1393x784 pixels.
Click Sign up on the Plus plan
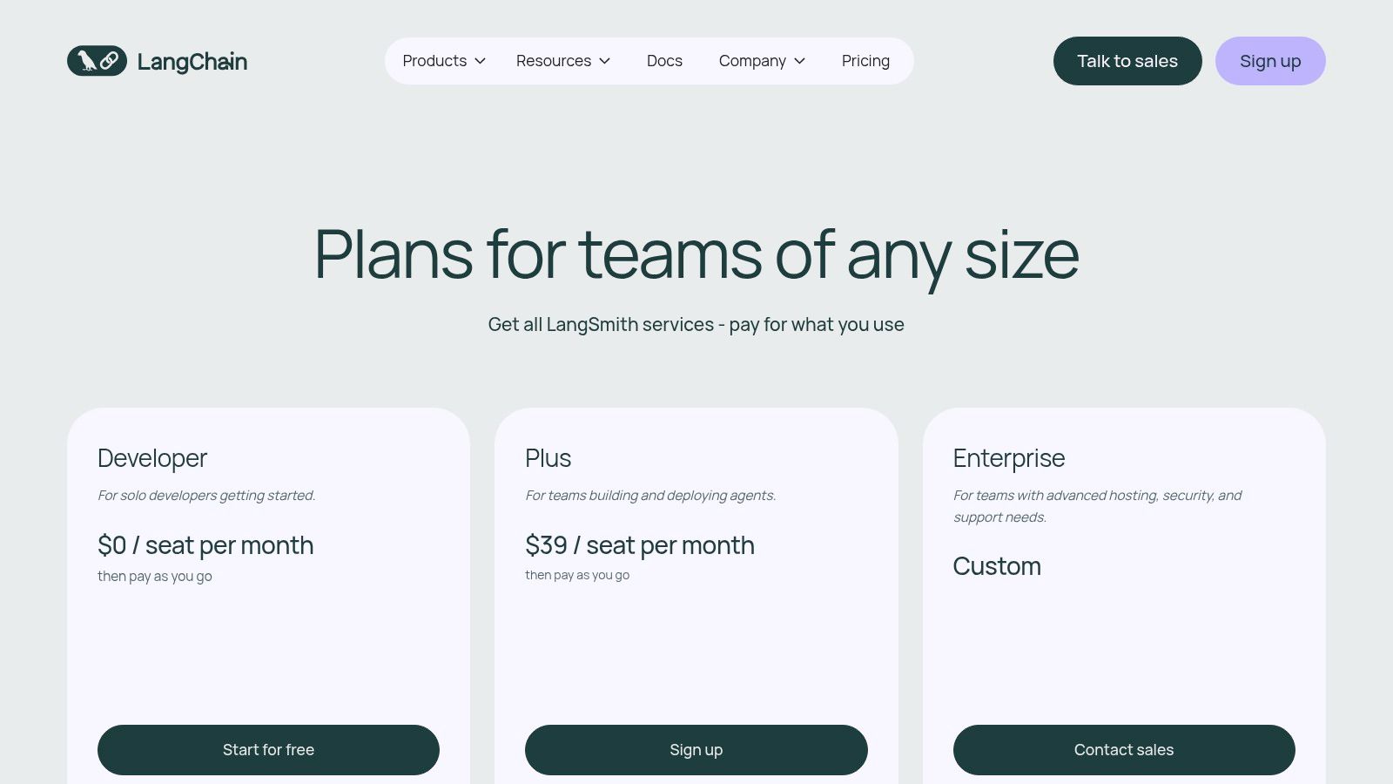click(x=696, y=749)
